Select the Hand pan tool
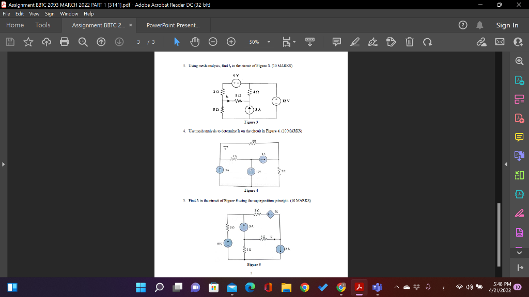529x297 pixels. click(195, 42)
